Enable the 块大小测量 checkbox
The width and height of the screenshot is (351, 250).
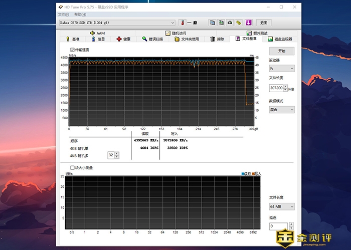pyautogui.click(x=73, y=168)
